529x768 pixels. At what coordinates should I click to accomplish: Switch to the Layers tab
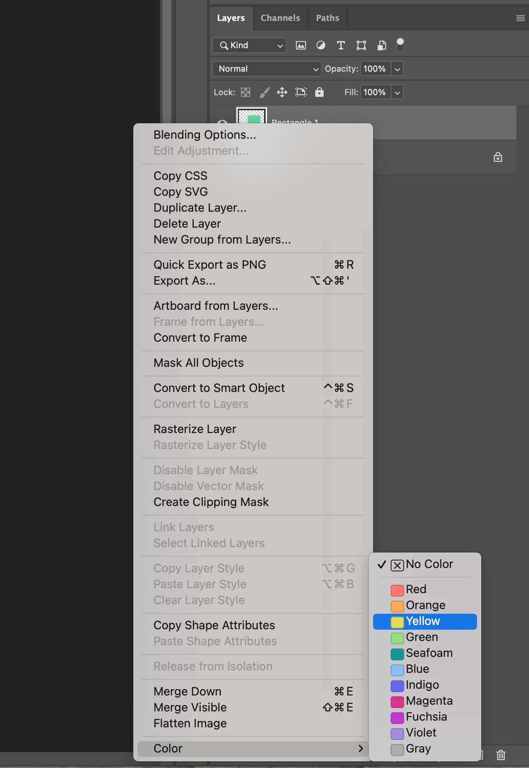pyautogui.click(x=231, y=18)
